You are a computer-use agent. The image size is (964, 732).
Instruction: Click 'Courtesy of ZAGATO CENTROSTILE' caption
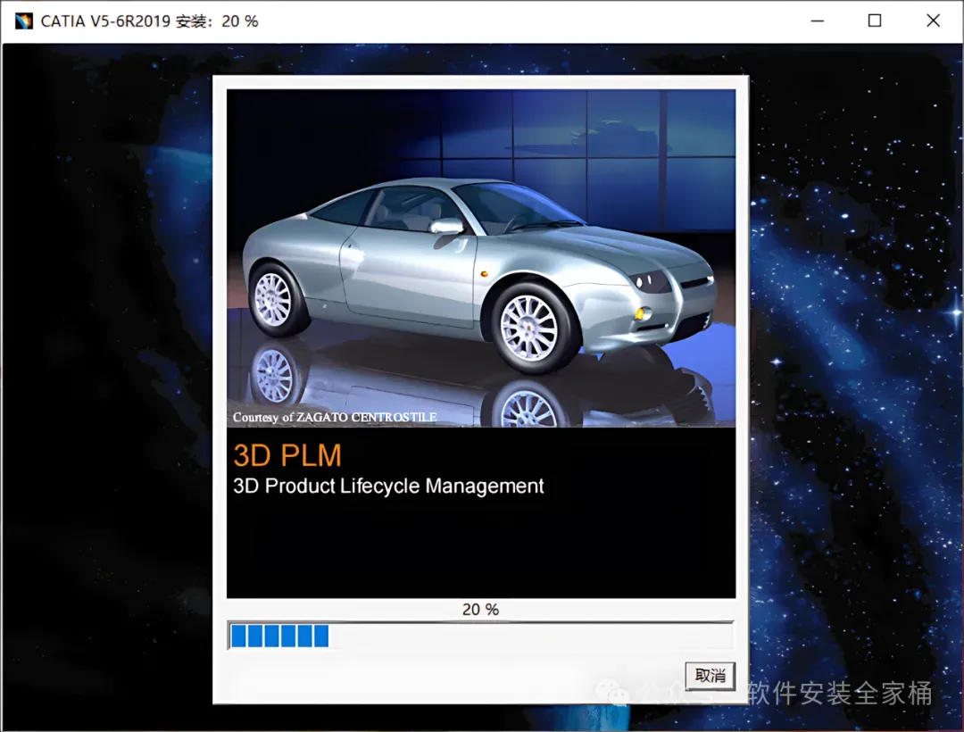tap(335, 417)
